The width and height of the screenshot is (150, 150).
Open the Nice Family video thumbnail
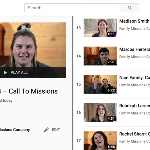pos(100,84)
